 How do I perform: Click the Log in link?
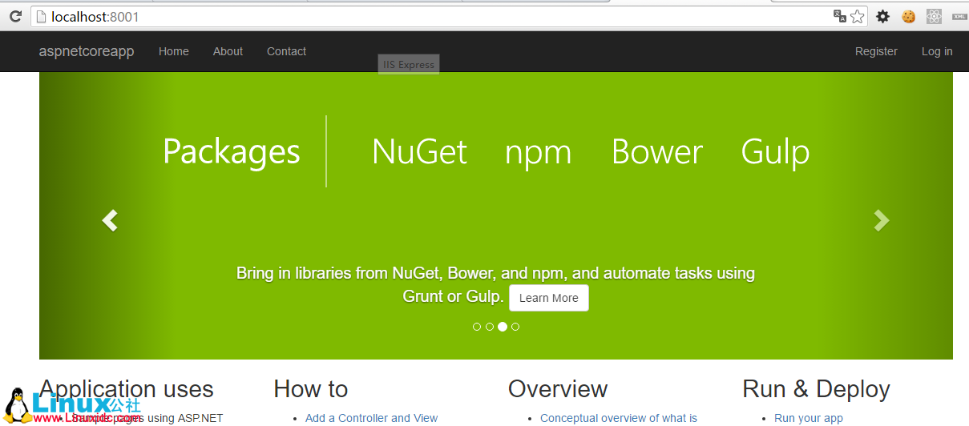(x=937, y=51)
